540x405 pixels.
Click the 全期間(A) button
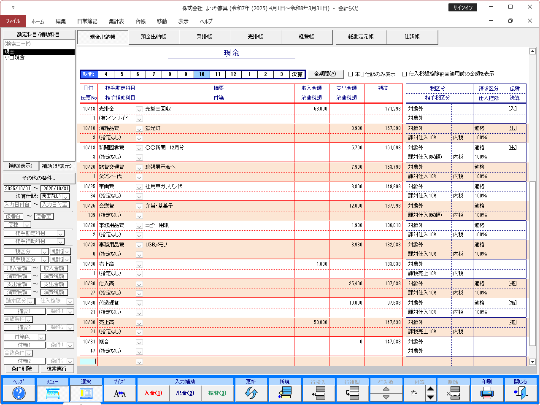[x=325, y=74]
